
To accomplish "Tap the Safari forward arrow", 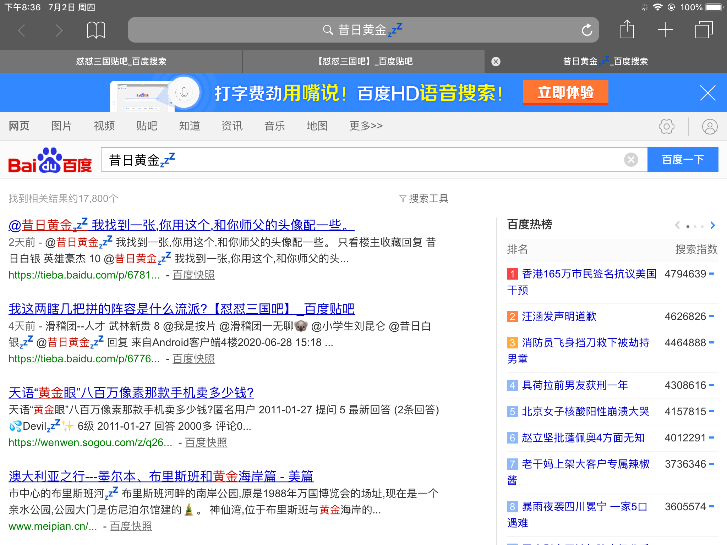I will click(x=59, y=31).
